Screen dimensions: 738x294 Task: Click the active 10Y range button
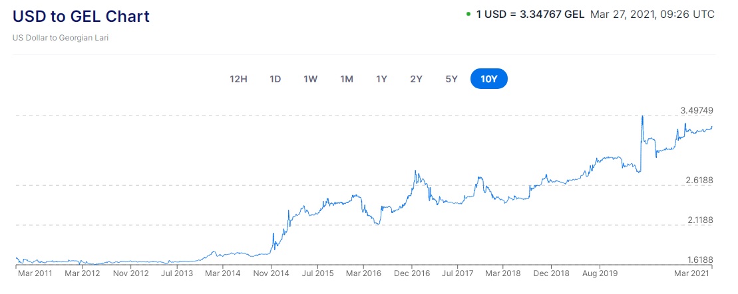[x=488, y=79]
